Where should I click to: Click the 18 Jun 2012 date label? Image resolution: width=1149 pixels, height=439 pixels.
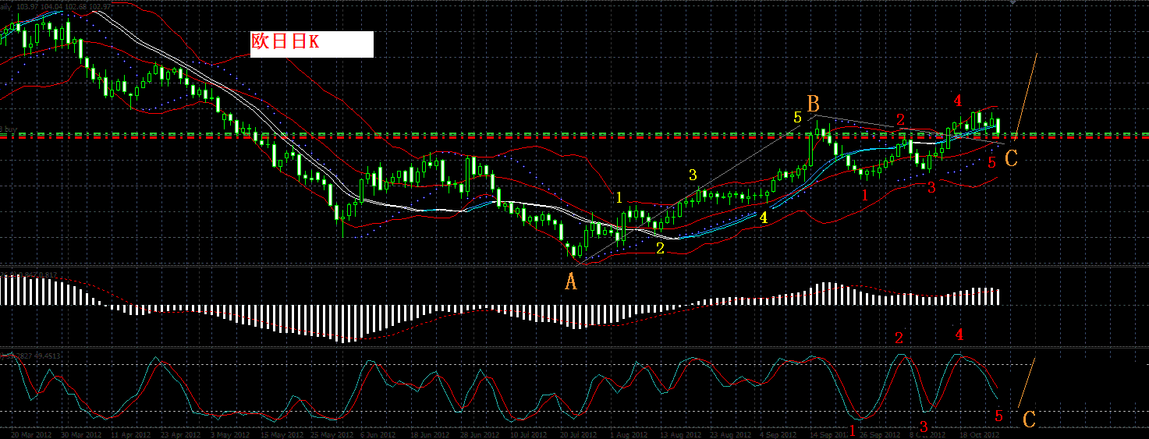(x=429, y=435)
